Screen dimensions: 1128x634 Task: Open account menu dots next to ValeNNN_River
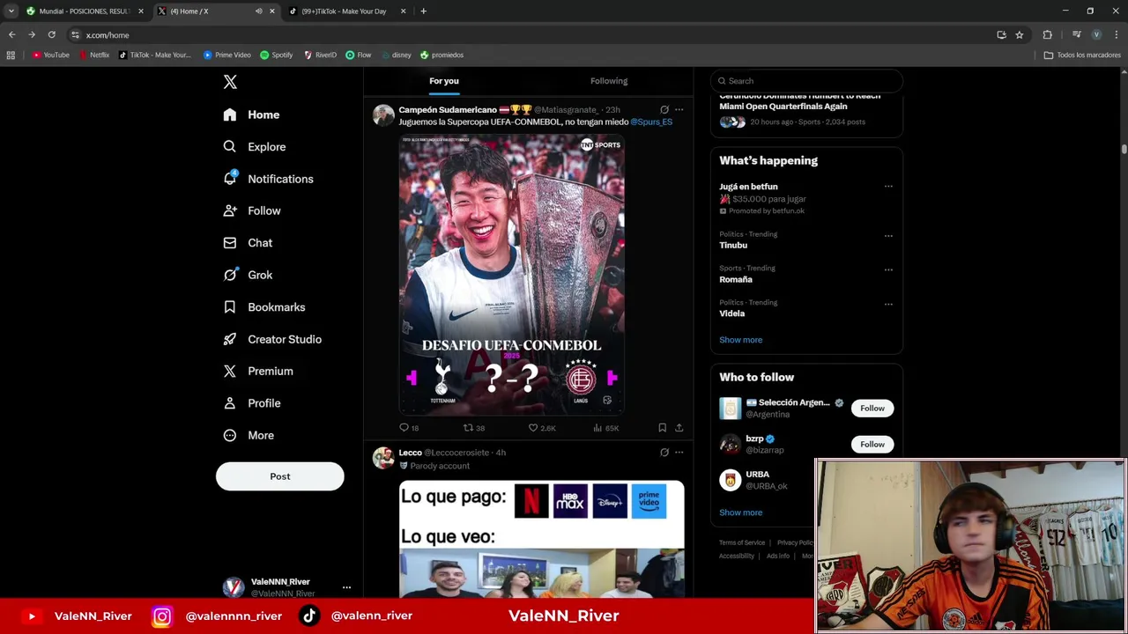coord(346,587)
